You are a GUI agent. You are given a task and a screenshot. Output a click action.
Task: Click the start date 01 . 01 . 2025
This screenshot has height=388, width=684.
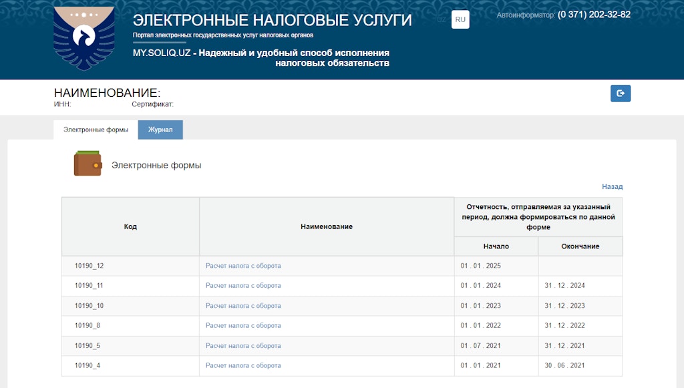tap(480, 266)
